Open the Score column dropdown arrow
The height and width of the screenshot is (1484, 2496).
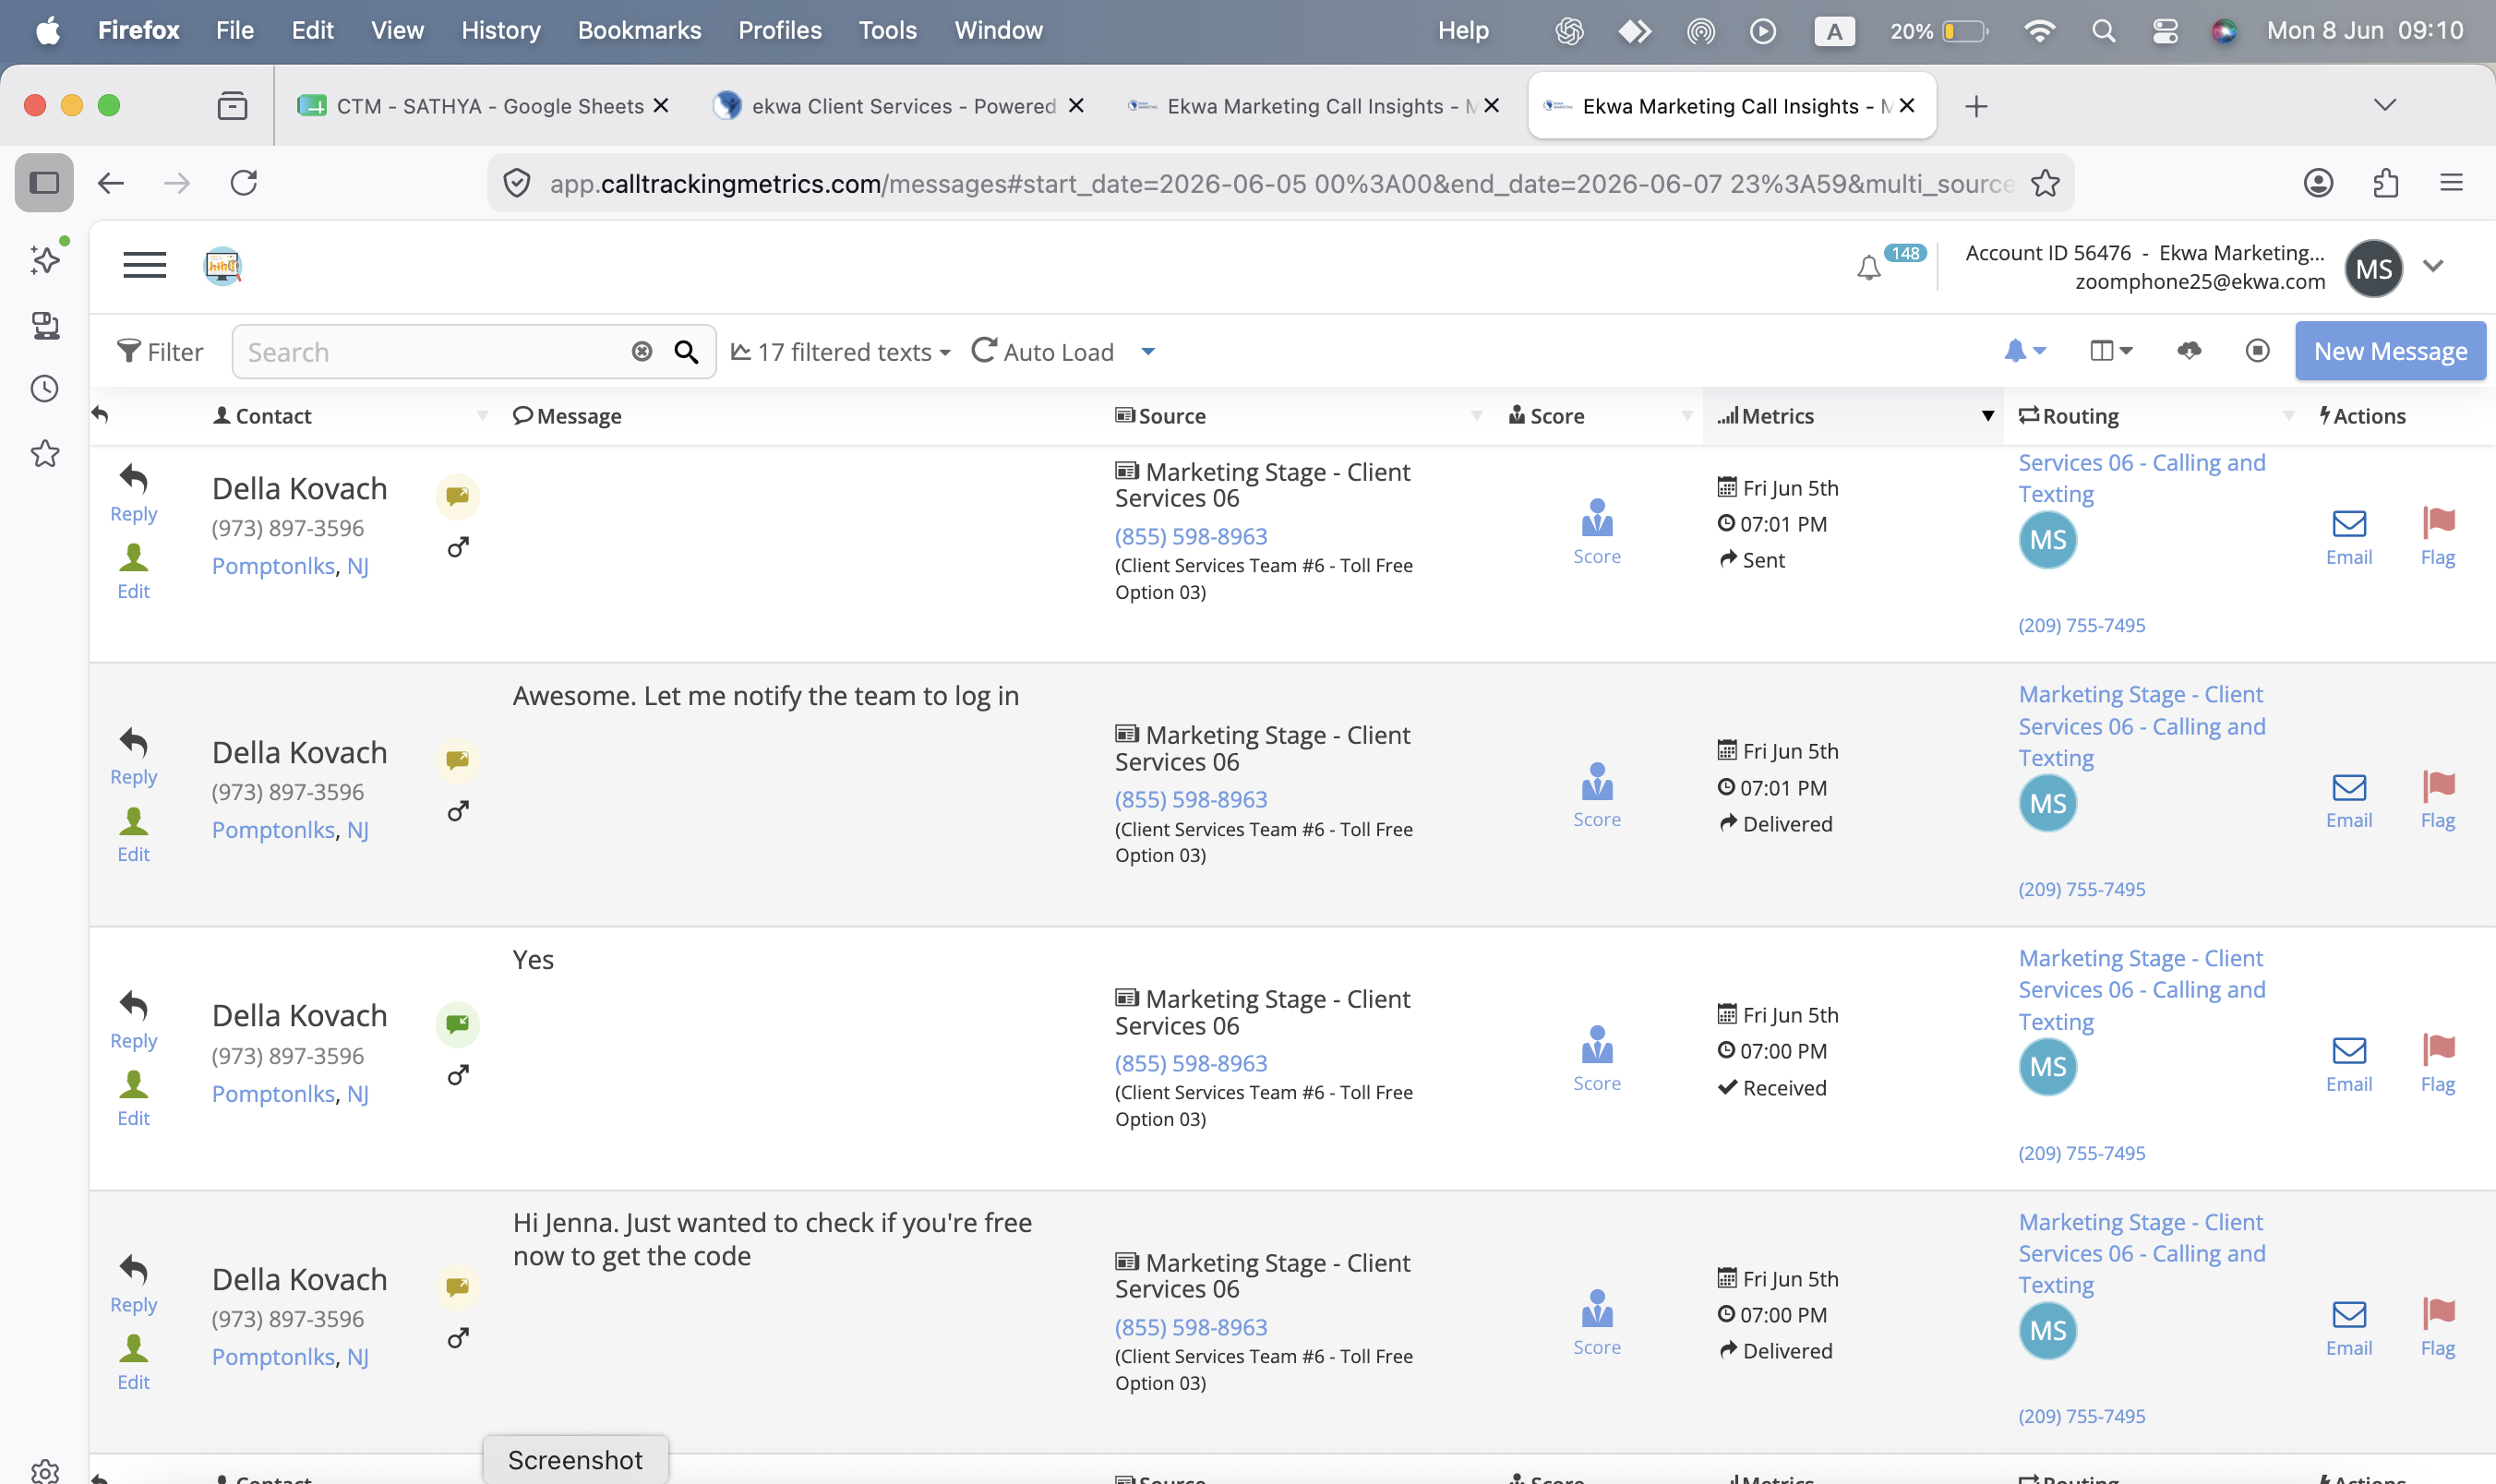tap(1686, 416)
